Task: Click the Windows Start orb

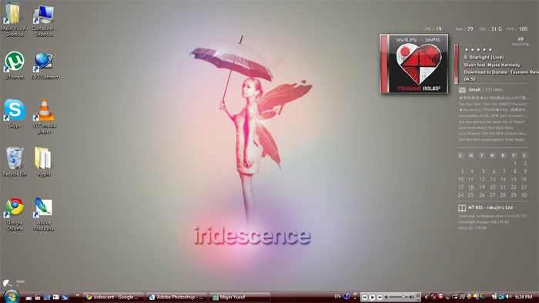Action: (x=12, y=296)
